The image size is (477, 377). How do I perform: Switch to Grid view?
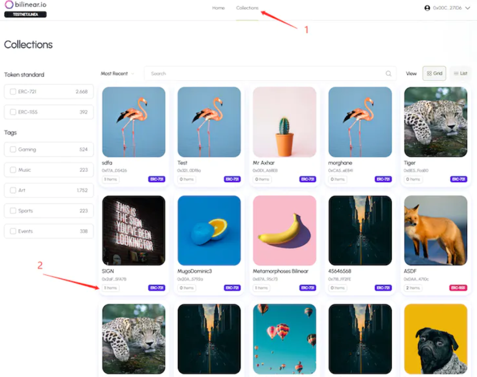click(x=434, y=73)
